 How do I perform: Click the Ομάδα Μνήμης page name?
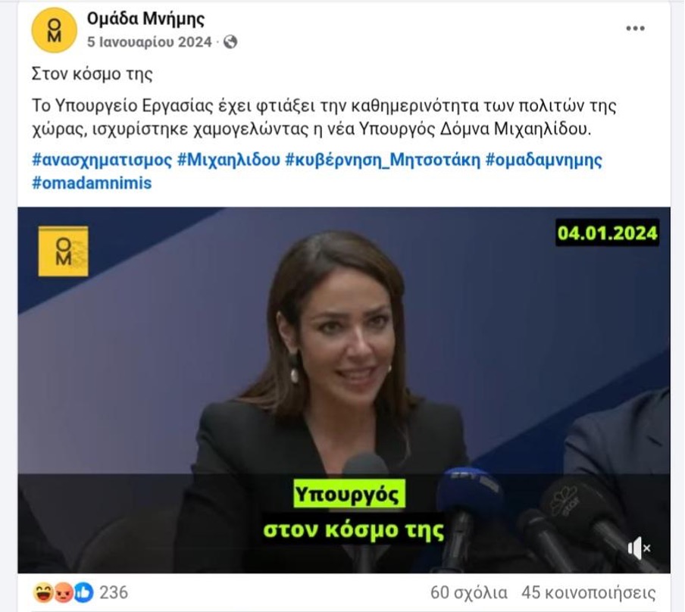pyautogui.click(x=145, y=18)
